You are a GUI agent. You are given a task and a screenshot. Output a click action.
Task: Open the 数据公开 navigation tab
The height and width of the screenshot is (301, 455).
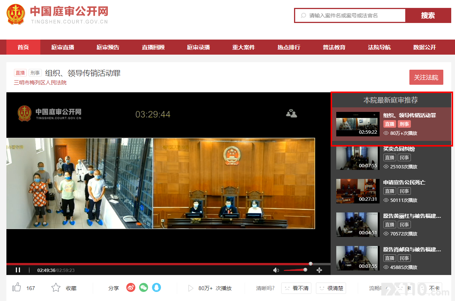[424, 47]
